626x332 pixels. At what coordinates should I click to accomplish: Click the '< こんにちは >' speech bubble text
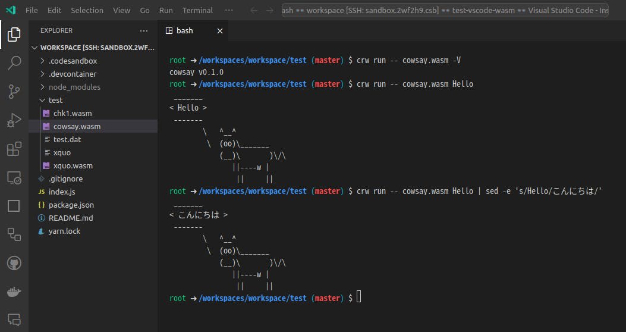[x=199, y=215]
